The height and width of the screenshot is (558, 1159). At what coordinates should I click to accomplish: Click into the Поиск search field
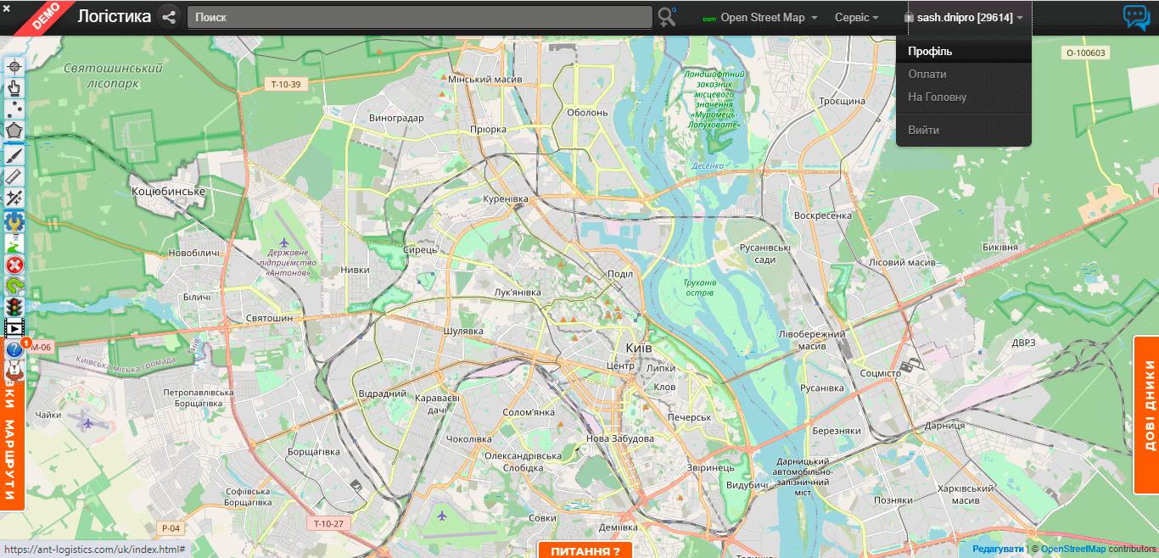(419, 18)
